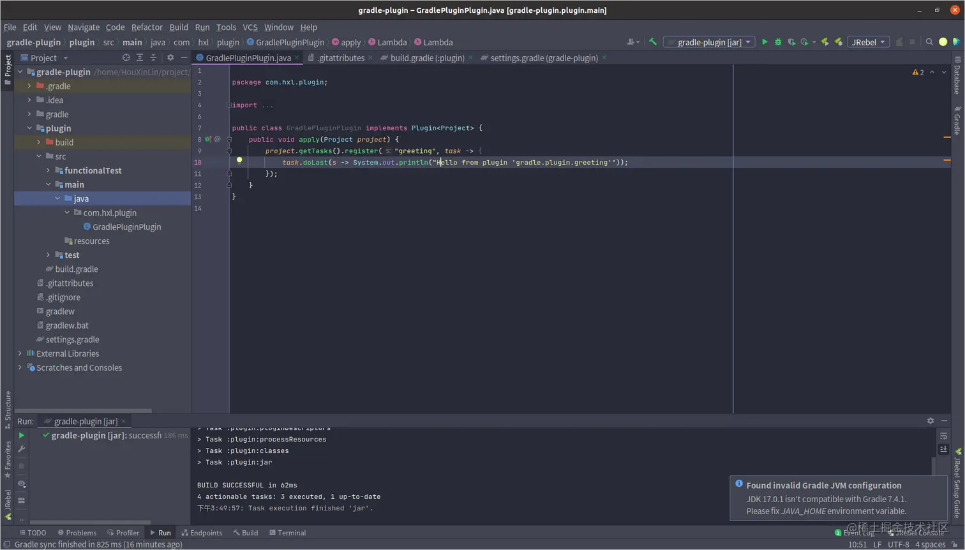
Task: Toggle tool window bars icon in status bar
Action: click(7, 544)
